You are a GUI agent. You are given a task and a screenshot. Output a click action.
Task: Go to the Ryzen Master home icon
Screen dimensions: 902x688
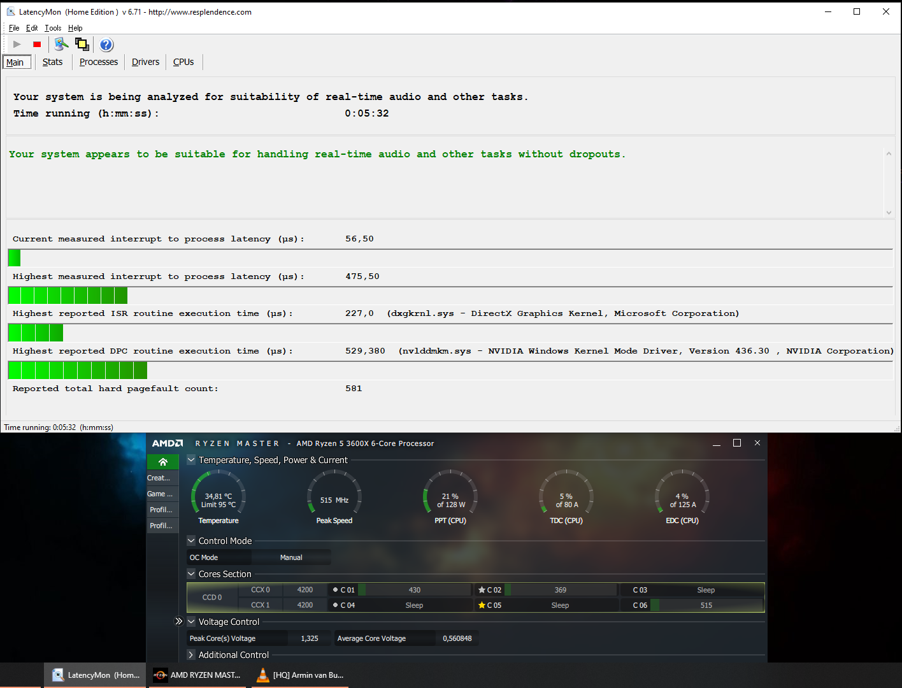click(x=163, y=462)
